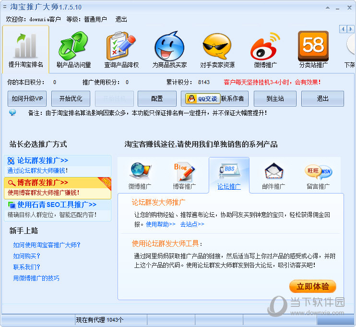Viewport: 356px width, 327px height.
Task: Roll up the window with title-bar up arrow
Action: [327, 8]
